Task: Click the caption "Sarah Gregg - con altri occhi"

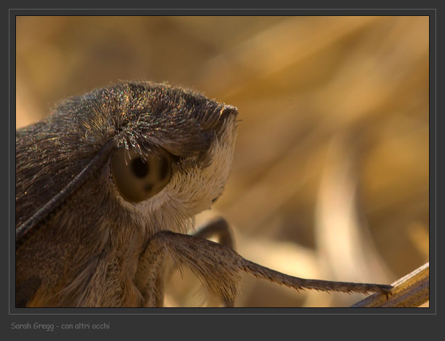Action: tap(60, 326)
